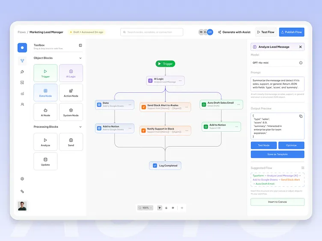Viewport: 322px width, 241px height.
Task: Collapse the Processing Blocks section
Action: click(x=80, y=127)
